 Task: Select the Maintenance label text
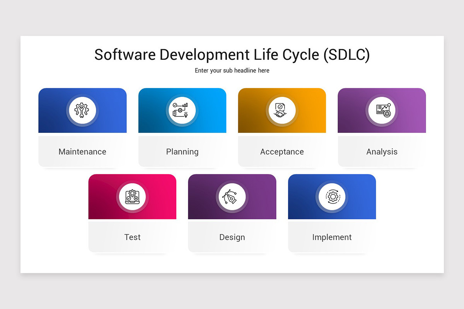pyautogui.click(x=82, y=152)
